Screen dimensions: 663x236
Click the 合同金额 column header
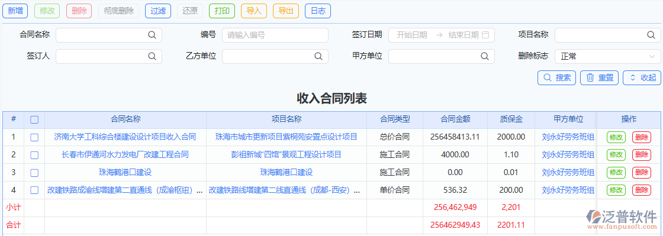tap(455, 119)
